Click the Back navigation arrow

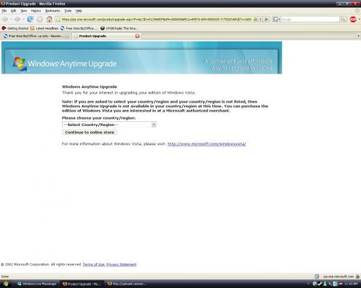coord(5,19)
